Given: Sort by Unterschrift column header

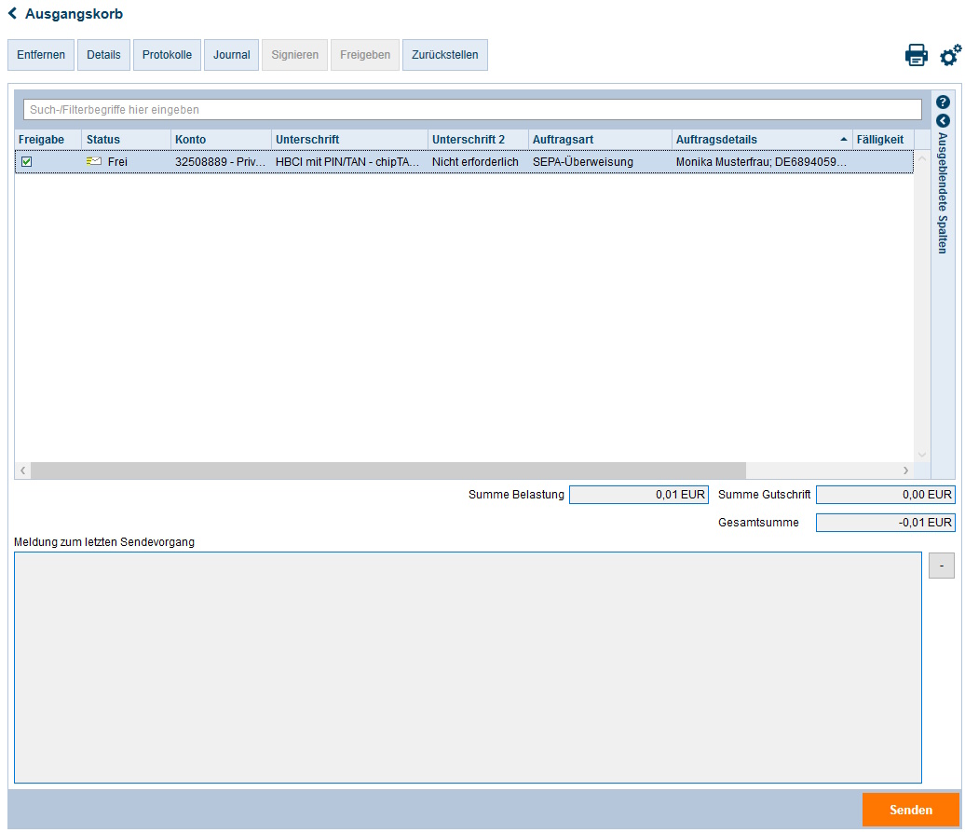Looking at the screenshot, I should click(349, 140).
